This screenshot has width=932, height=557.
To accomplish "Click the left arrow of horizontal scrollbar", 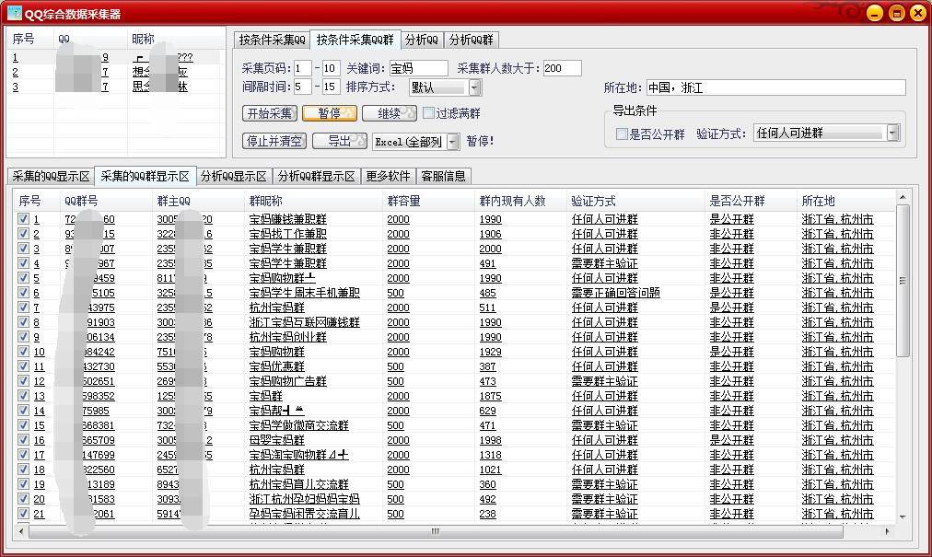I will click(x=21, y=531).
